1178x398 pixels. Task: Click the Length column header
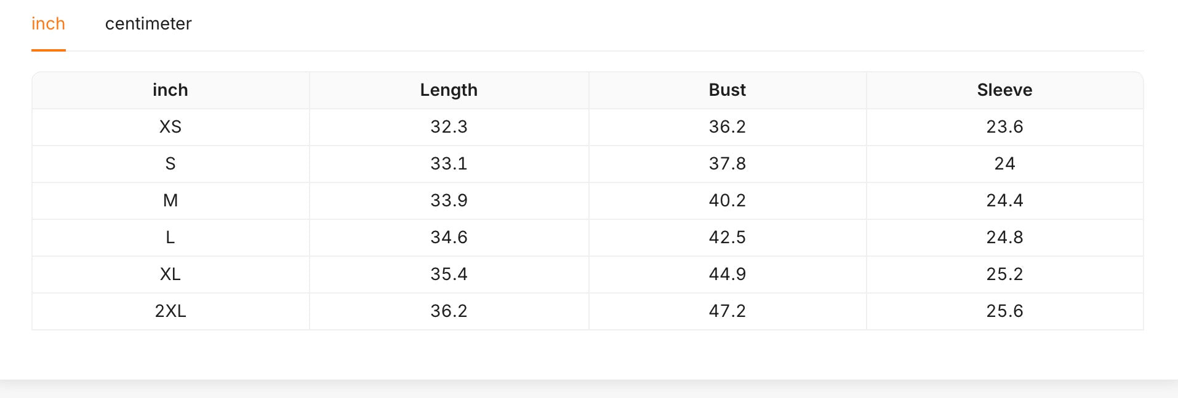(449, 90)
